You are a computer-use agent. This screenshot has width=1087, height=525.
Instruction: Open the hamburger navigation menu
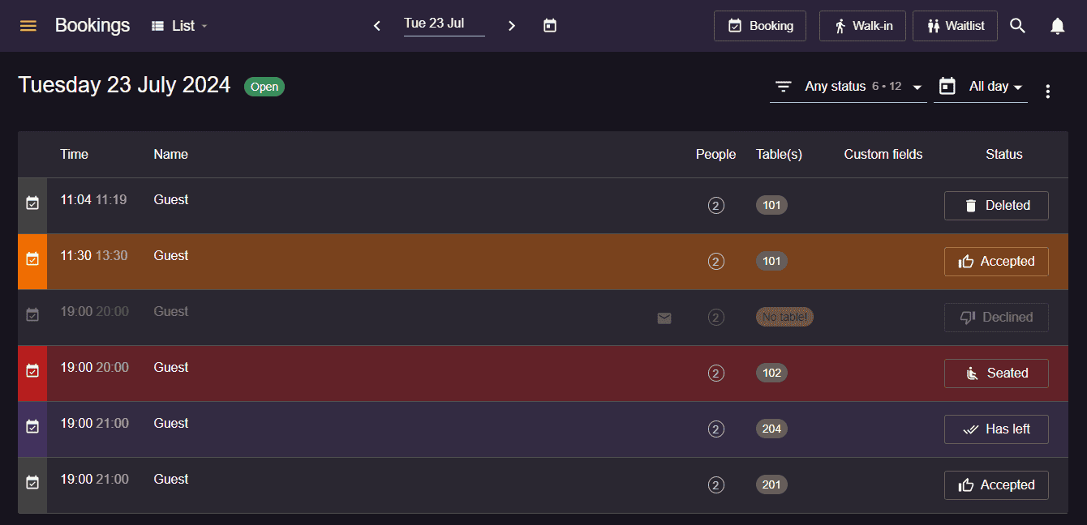coord(28,25)
